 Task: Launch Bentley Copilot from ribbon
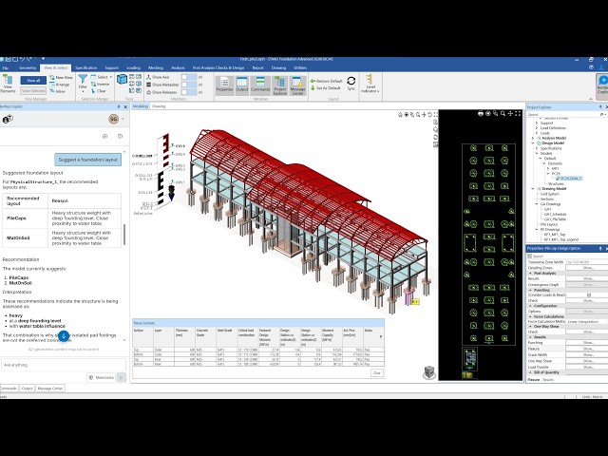tap(602, 85)
